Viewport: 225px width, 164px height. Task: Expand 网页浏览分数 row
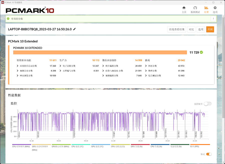pyautogui.click(x=17, y=76)
